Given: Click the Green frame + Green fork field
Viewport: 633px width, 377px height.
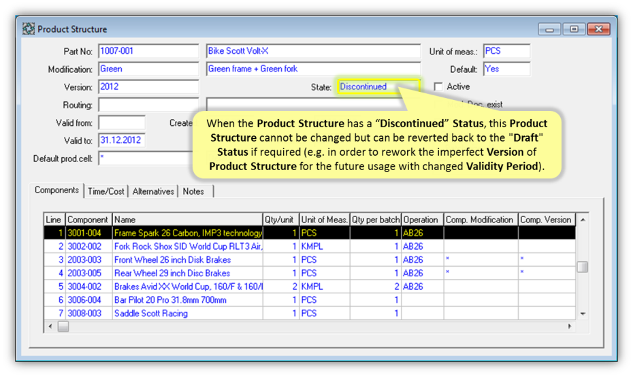Looking at the screenshot, I should click(313, 69).
